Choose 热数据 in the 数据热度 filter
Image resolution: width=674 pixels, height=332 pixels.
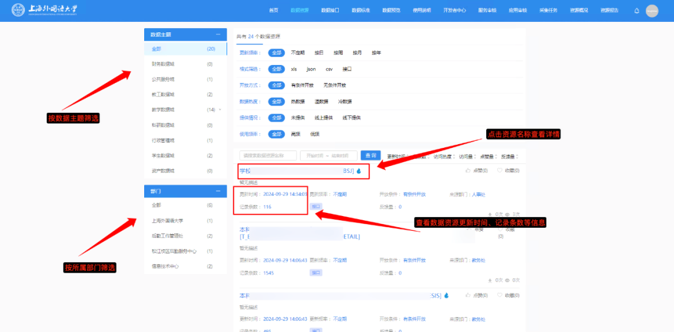[298, 102]
